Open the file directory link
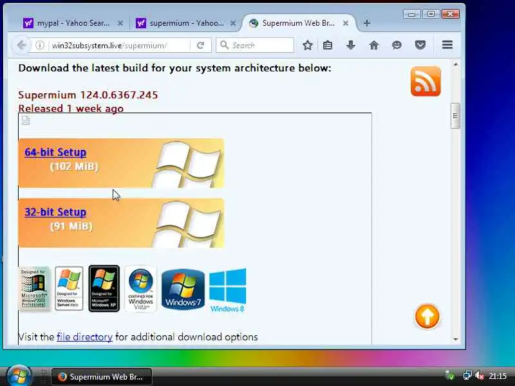The image size is (515, 386). pos(84,336)
